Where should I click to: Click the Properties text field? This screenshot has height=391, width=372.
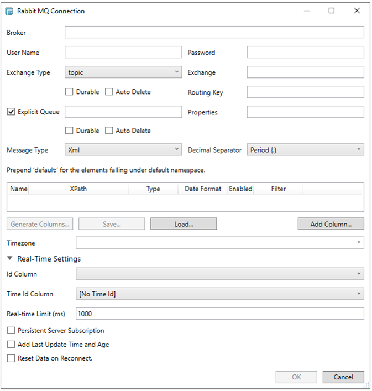306,112
